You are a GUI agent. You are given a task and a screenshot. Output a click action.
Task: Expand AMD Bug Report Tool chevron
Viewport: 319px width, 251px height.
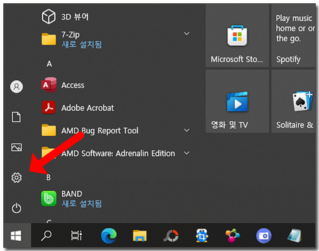tap(187, 130)
